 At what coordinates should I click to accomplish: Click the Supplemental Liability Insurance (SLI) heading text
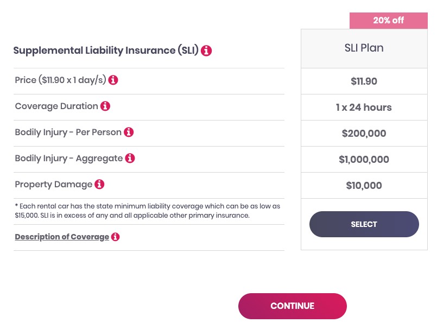(x=106, y=51)
